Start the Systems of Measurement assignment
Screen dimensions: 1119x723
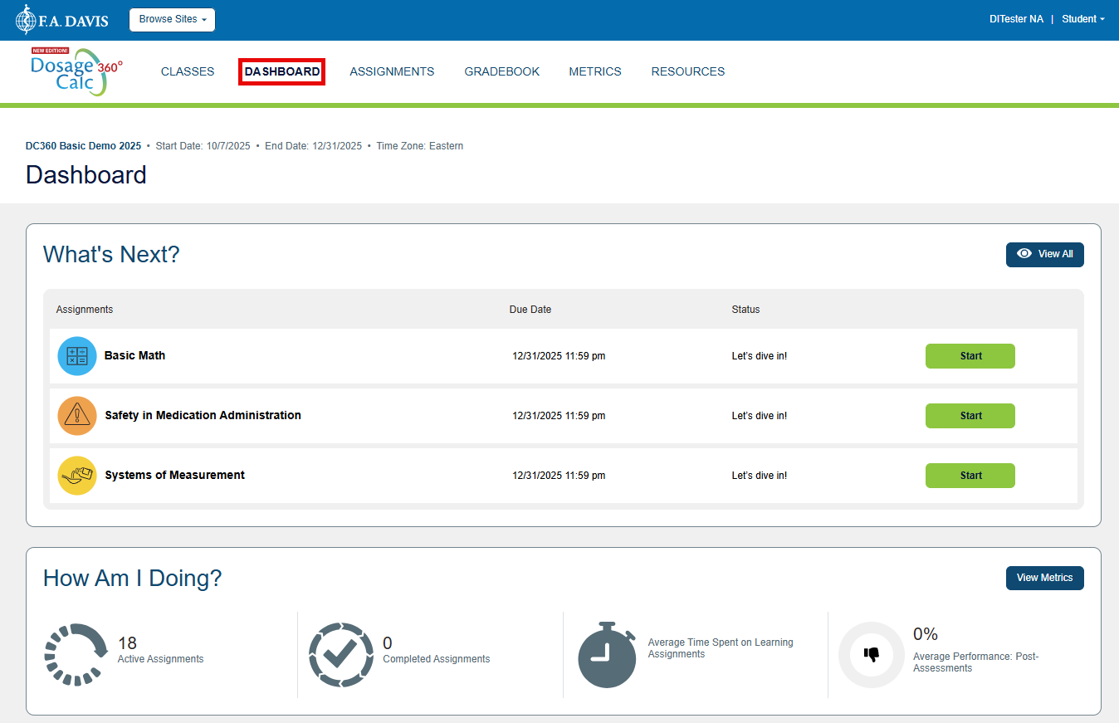click(x=970, y=476)
